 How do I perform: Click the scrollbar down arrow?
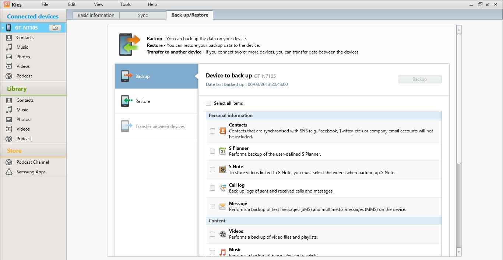click(459, 252)
